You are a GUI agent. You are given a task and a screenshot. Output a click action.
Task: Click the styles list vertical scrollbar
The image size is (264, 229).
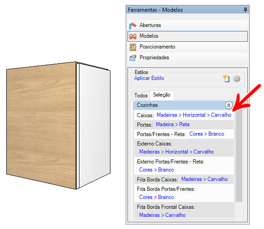coord(239,156)
